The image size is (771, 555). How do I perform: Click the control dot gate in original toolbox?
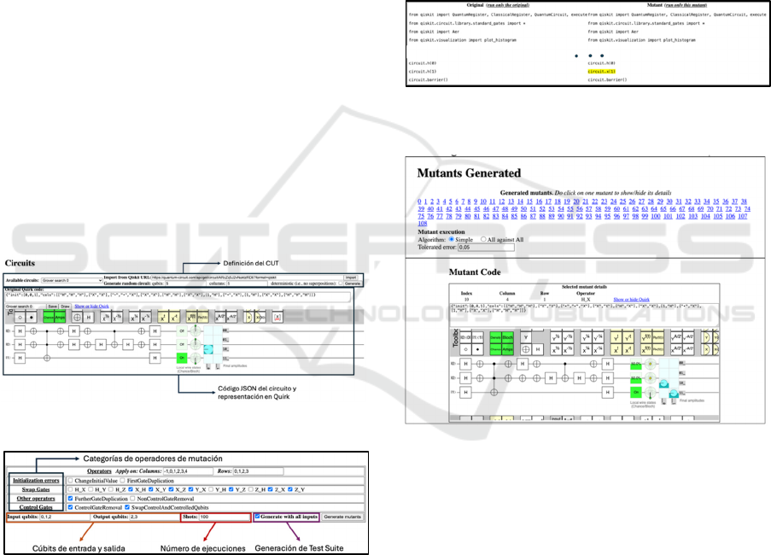click(x=31, y=317)
